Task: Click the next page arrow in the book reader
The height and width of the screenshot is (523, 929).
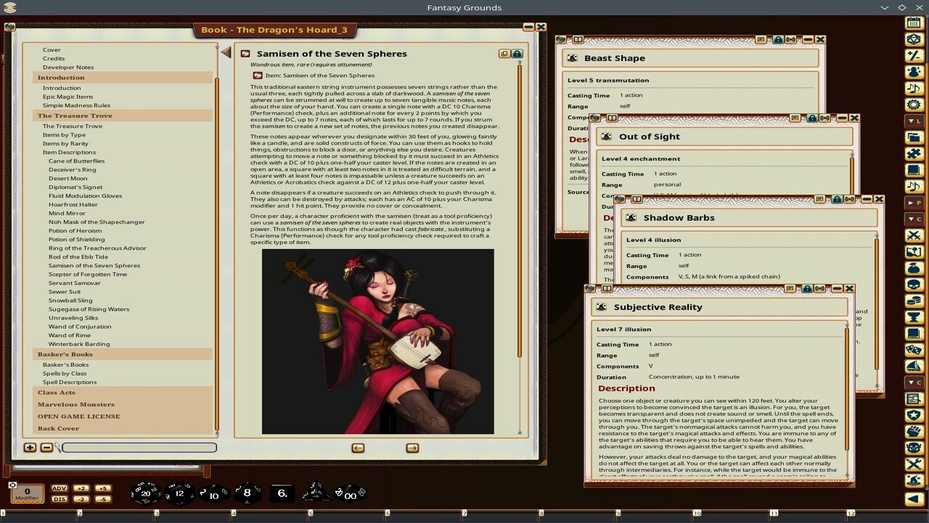Action: [412, 447]
